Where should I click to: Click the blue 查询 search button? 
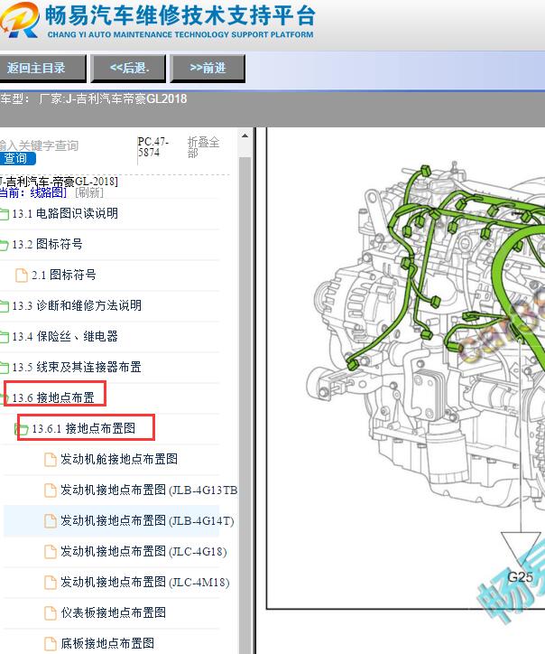pos(17,158)
